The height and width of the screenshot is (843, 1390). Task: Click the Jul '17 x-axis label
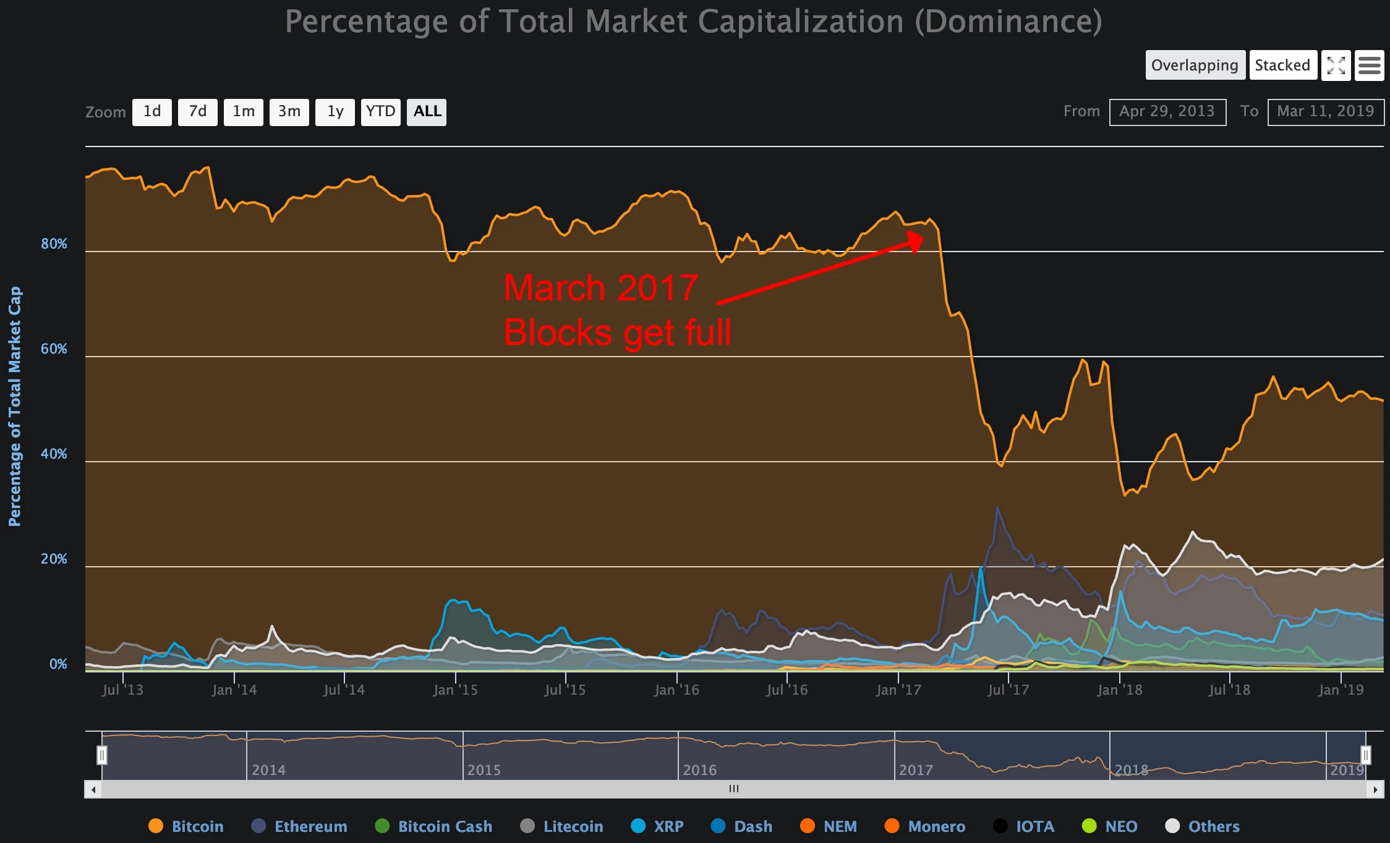coord(1008,690)
